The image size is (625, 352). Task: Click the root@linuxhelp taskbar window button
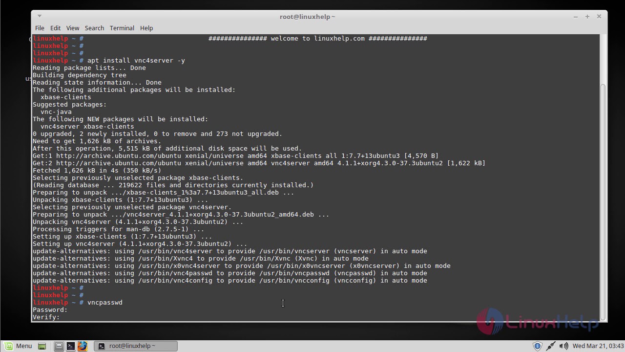pyautogui.click(x=135, y=346)
